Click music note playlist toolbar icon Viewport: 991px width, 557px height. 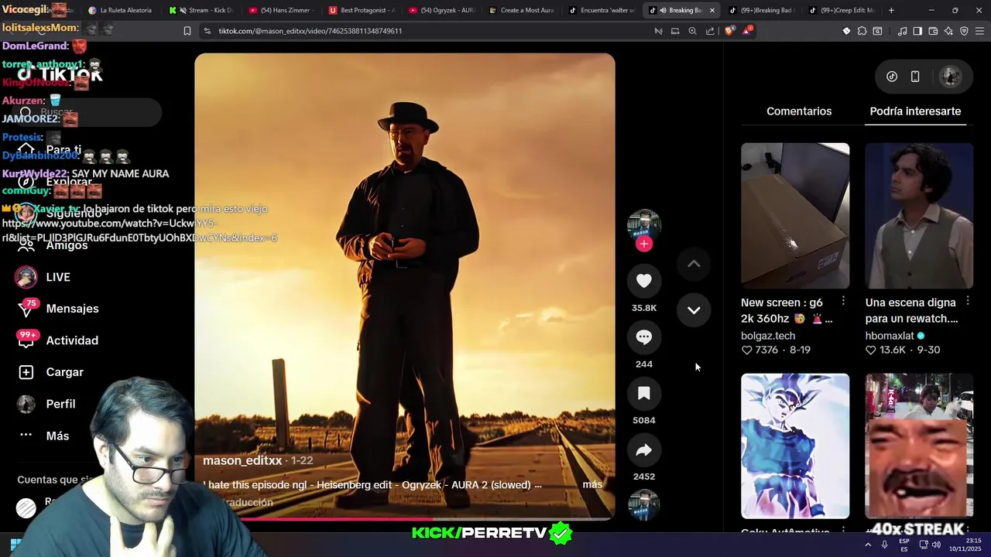point(902,31)
